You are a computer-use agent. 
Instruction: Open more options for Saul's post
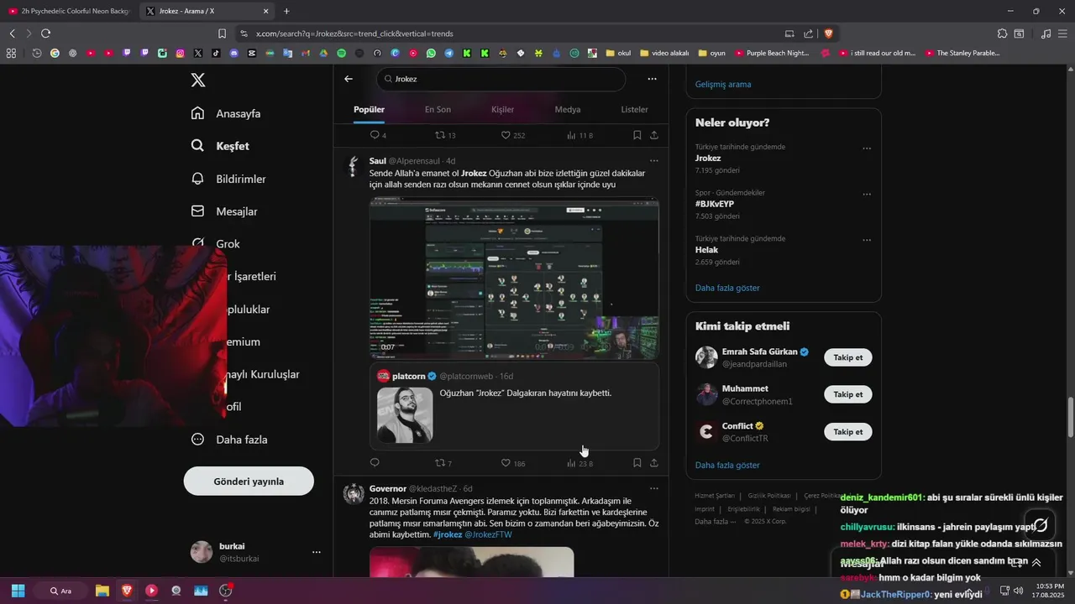coord(653,161)
